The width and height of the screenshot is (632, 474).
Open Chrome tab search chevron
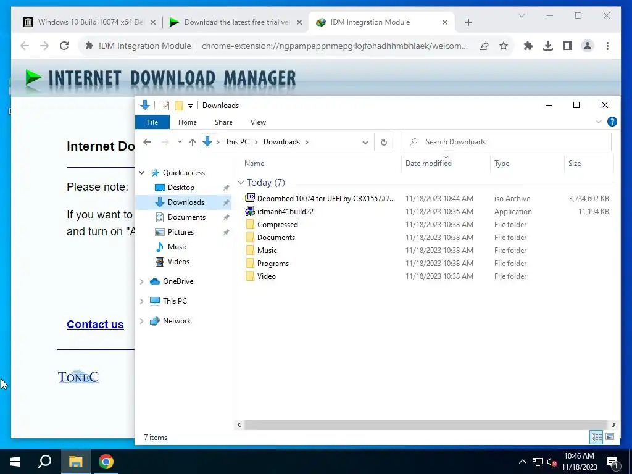point(521,15)
